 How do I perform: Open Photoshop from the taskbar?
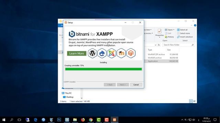pyautogui.click(x=59, y=120)
